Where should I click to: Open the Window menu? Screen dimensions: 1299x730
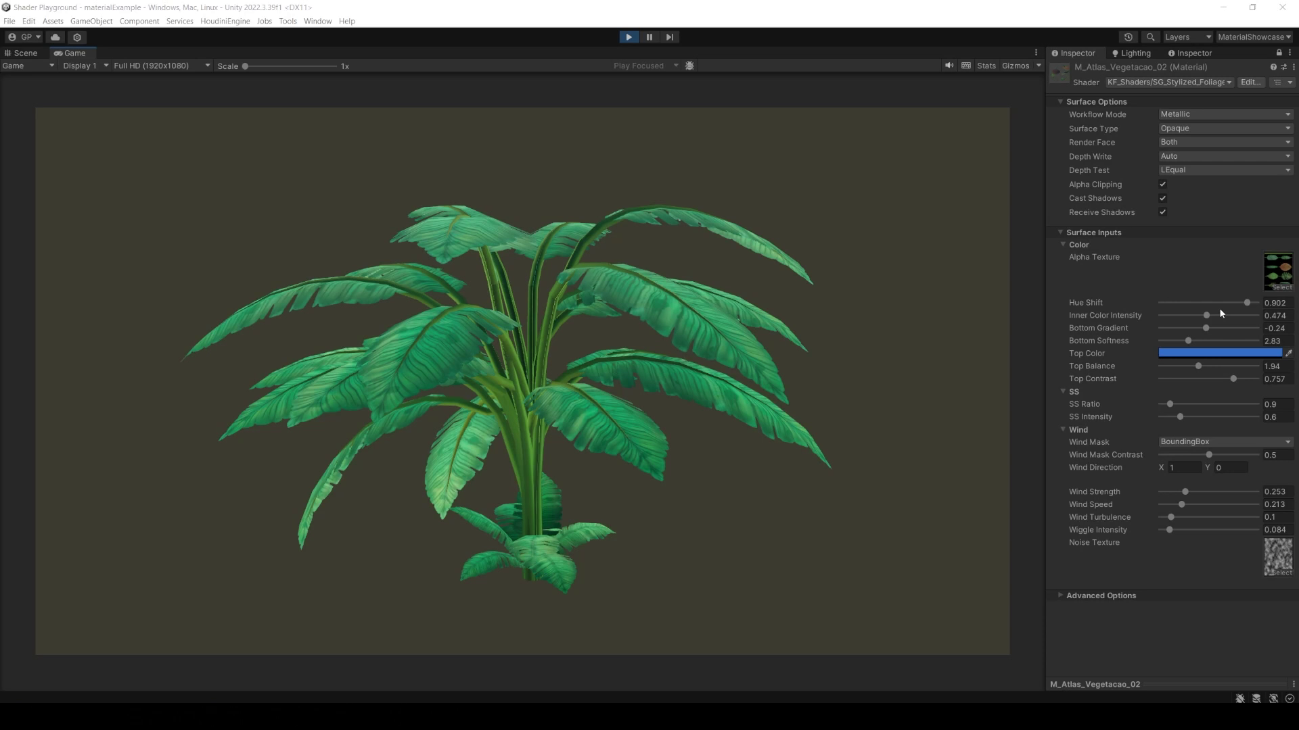[x=317, y=21]
